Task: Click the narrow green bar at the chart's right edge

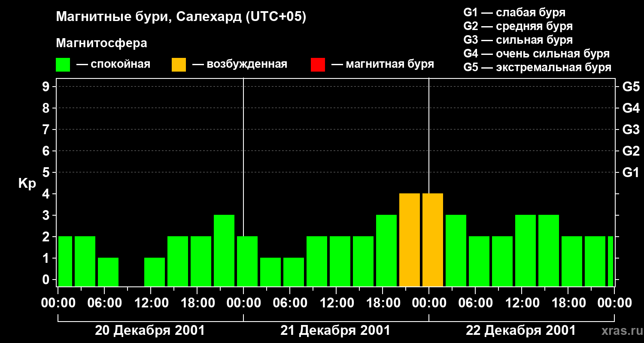Action: (611, 262)
